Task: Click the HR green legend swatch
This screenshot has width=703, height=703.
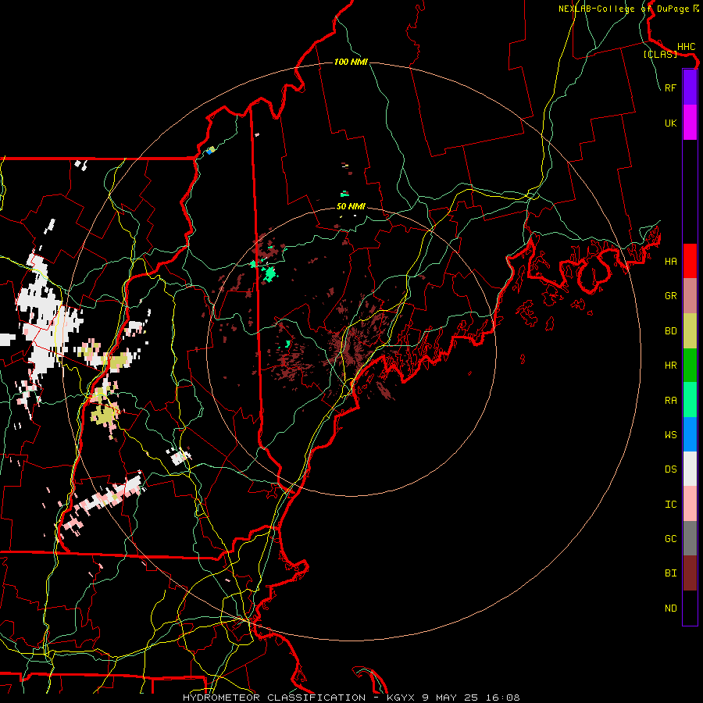Action: tap(690, 366)
